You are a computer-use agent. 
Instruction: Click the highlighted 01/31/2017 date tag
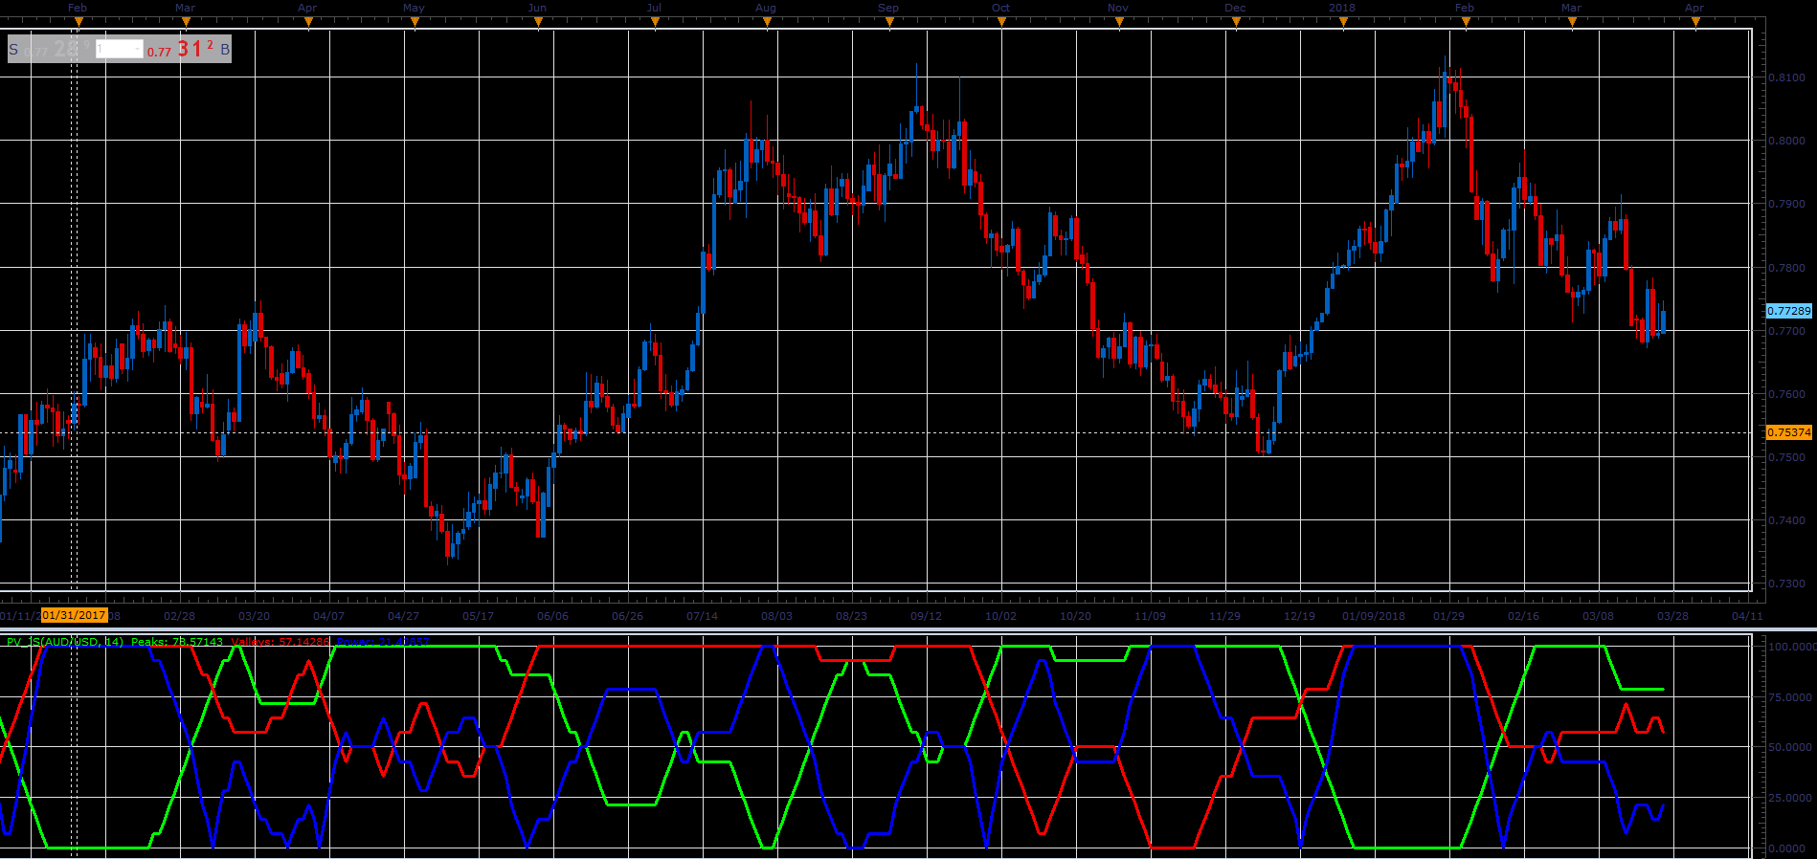(x=75, y=615)
